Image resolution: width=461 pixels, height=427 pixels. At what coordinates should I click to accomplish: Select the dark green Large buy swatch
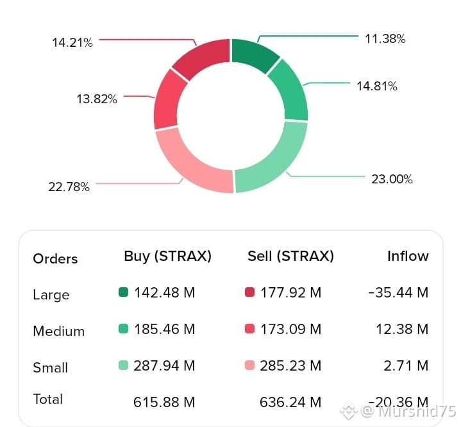point(124,292)
